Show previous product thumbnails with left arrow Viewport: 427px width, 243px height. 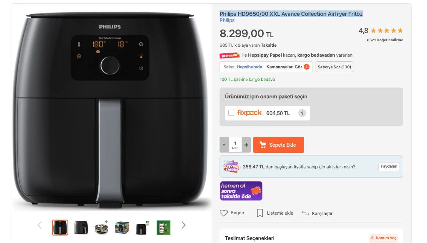(40, 225)
